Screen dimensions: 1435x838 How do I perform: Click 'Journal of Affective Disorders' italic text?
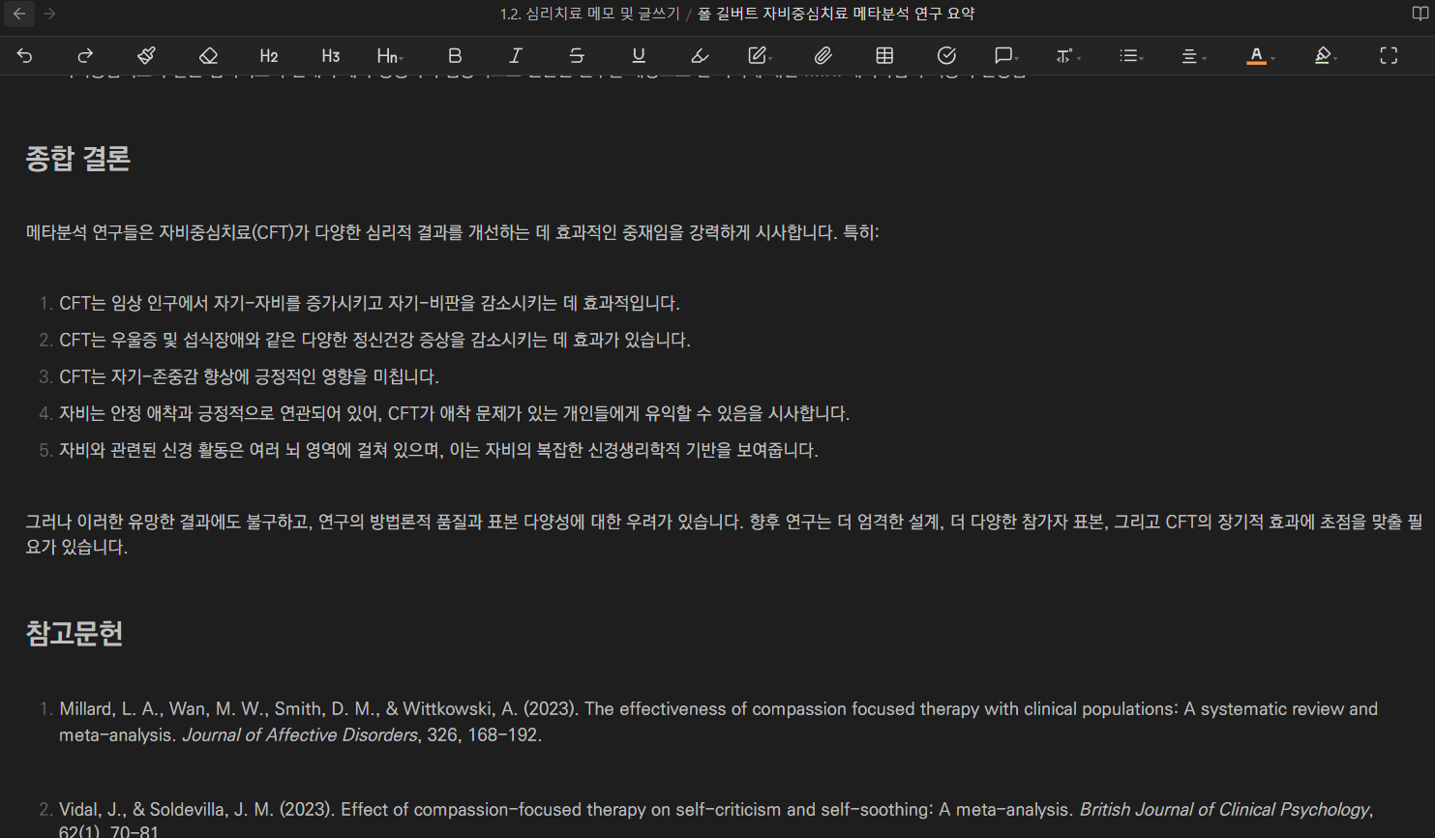[x=300, y=734]
